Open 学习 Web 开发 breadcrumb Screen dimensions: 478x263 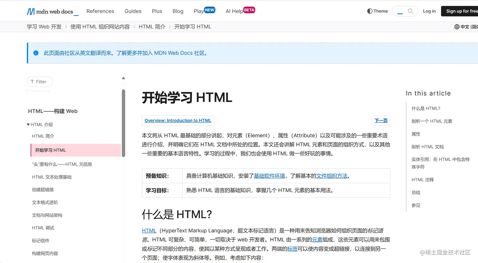pyautogui.click(x=44, y=27)
